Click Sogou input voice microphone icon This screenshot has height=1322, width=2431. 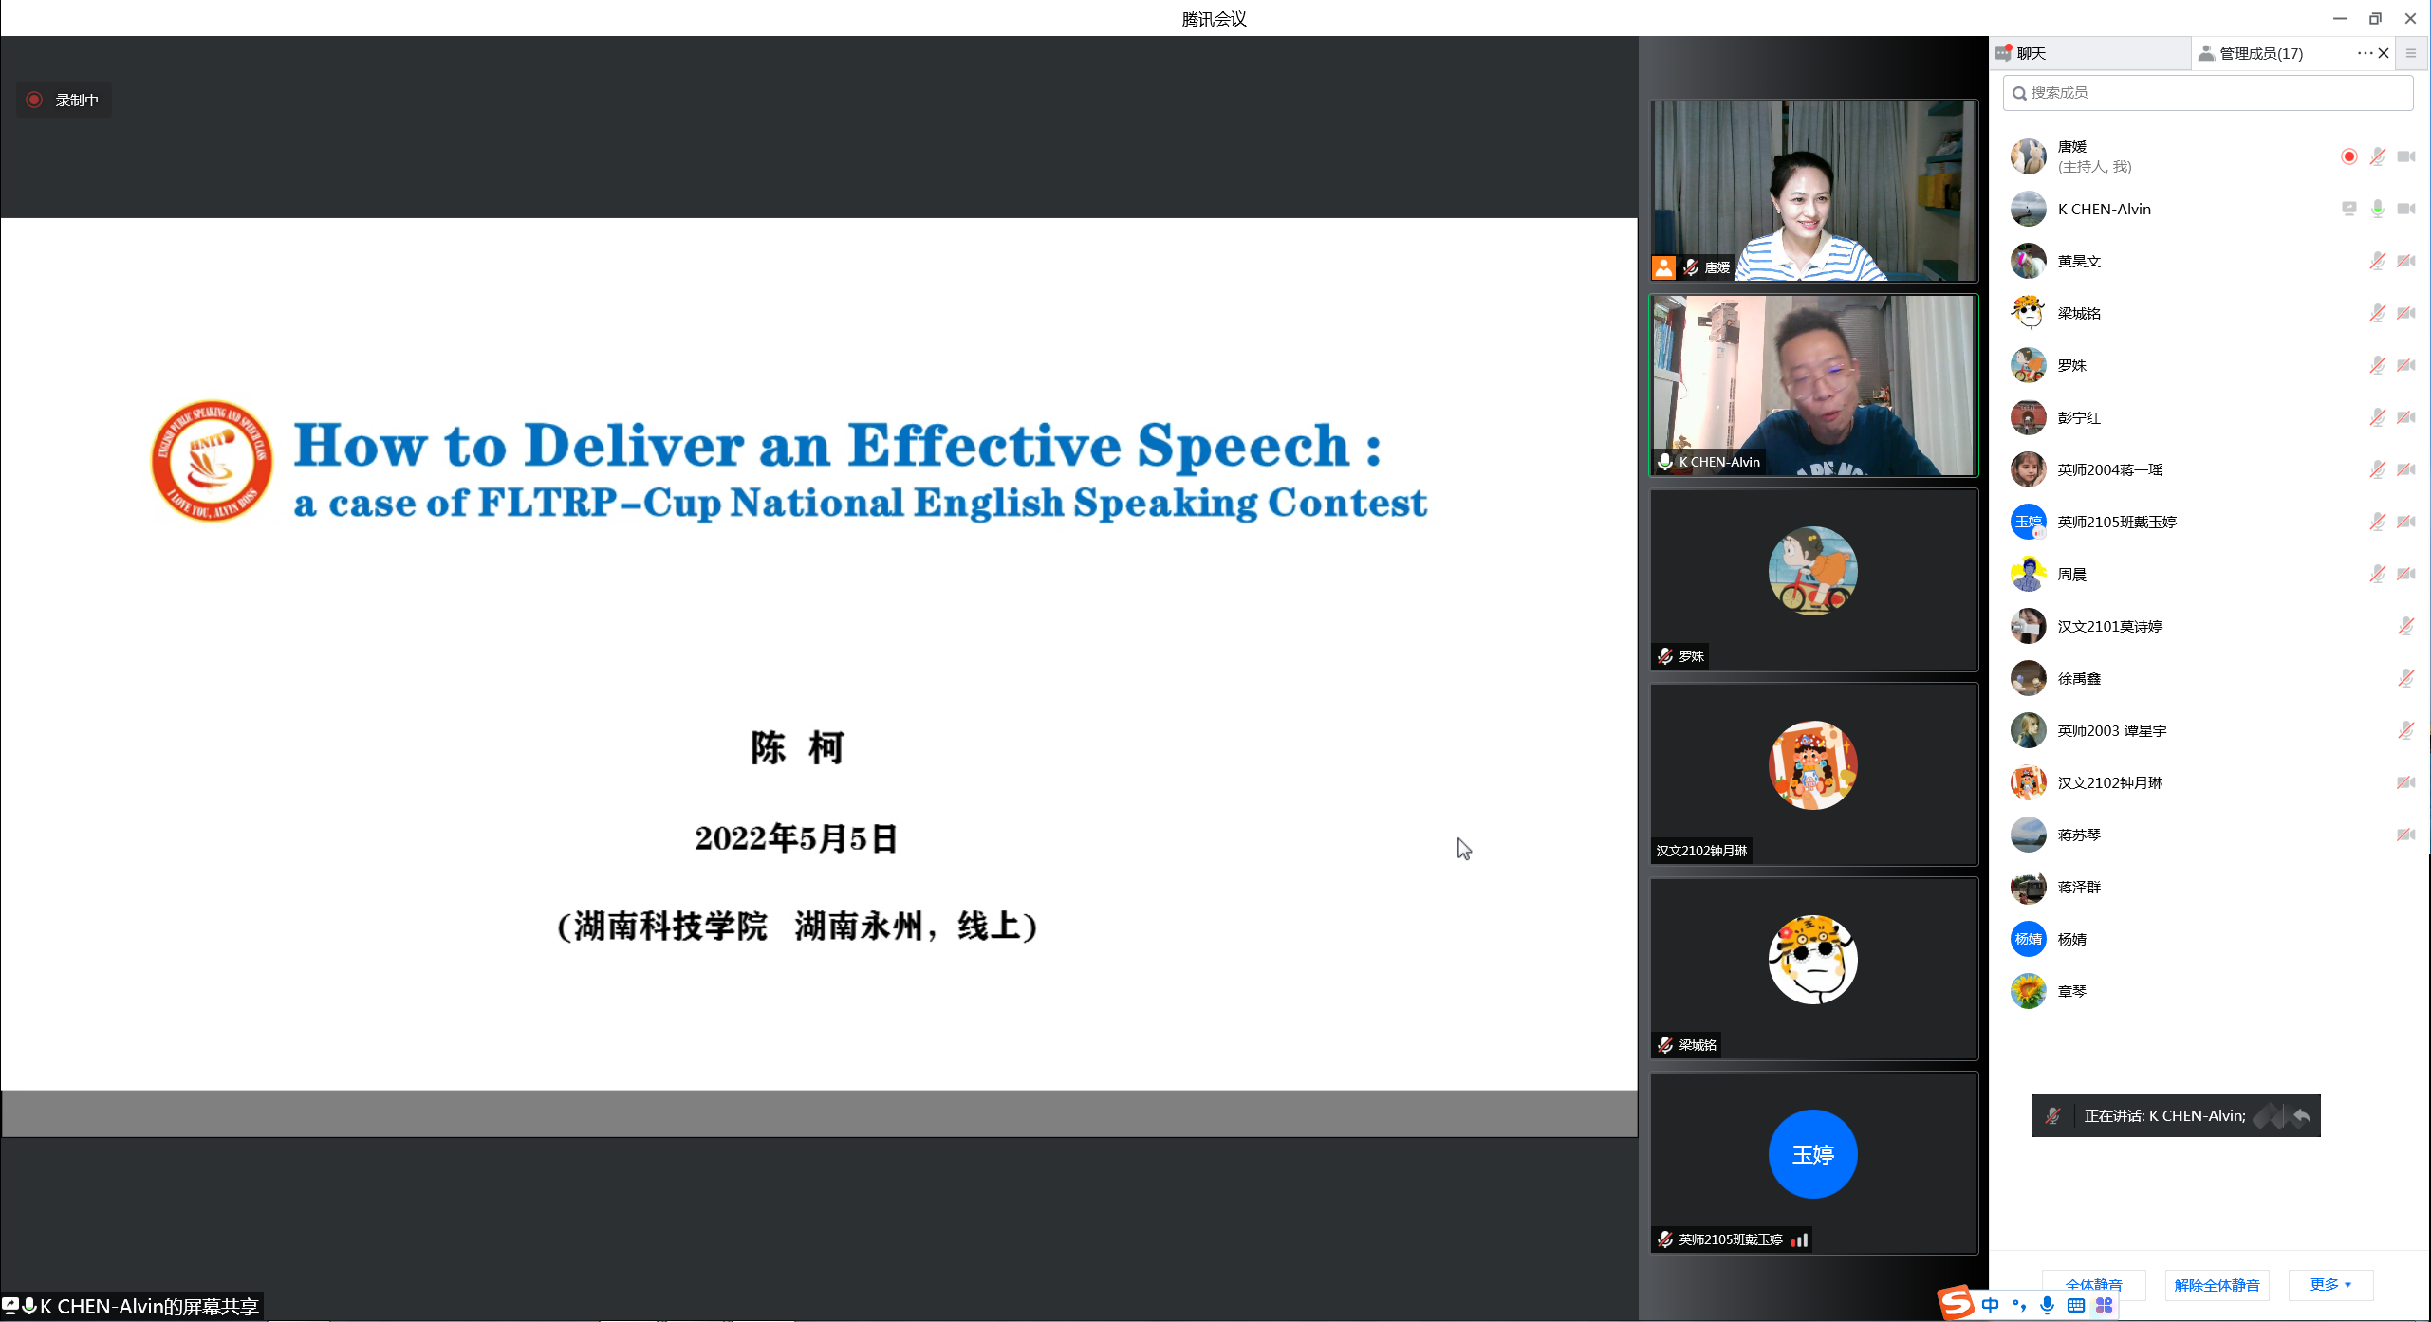[x=2047, y=1305]
